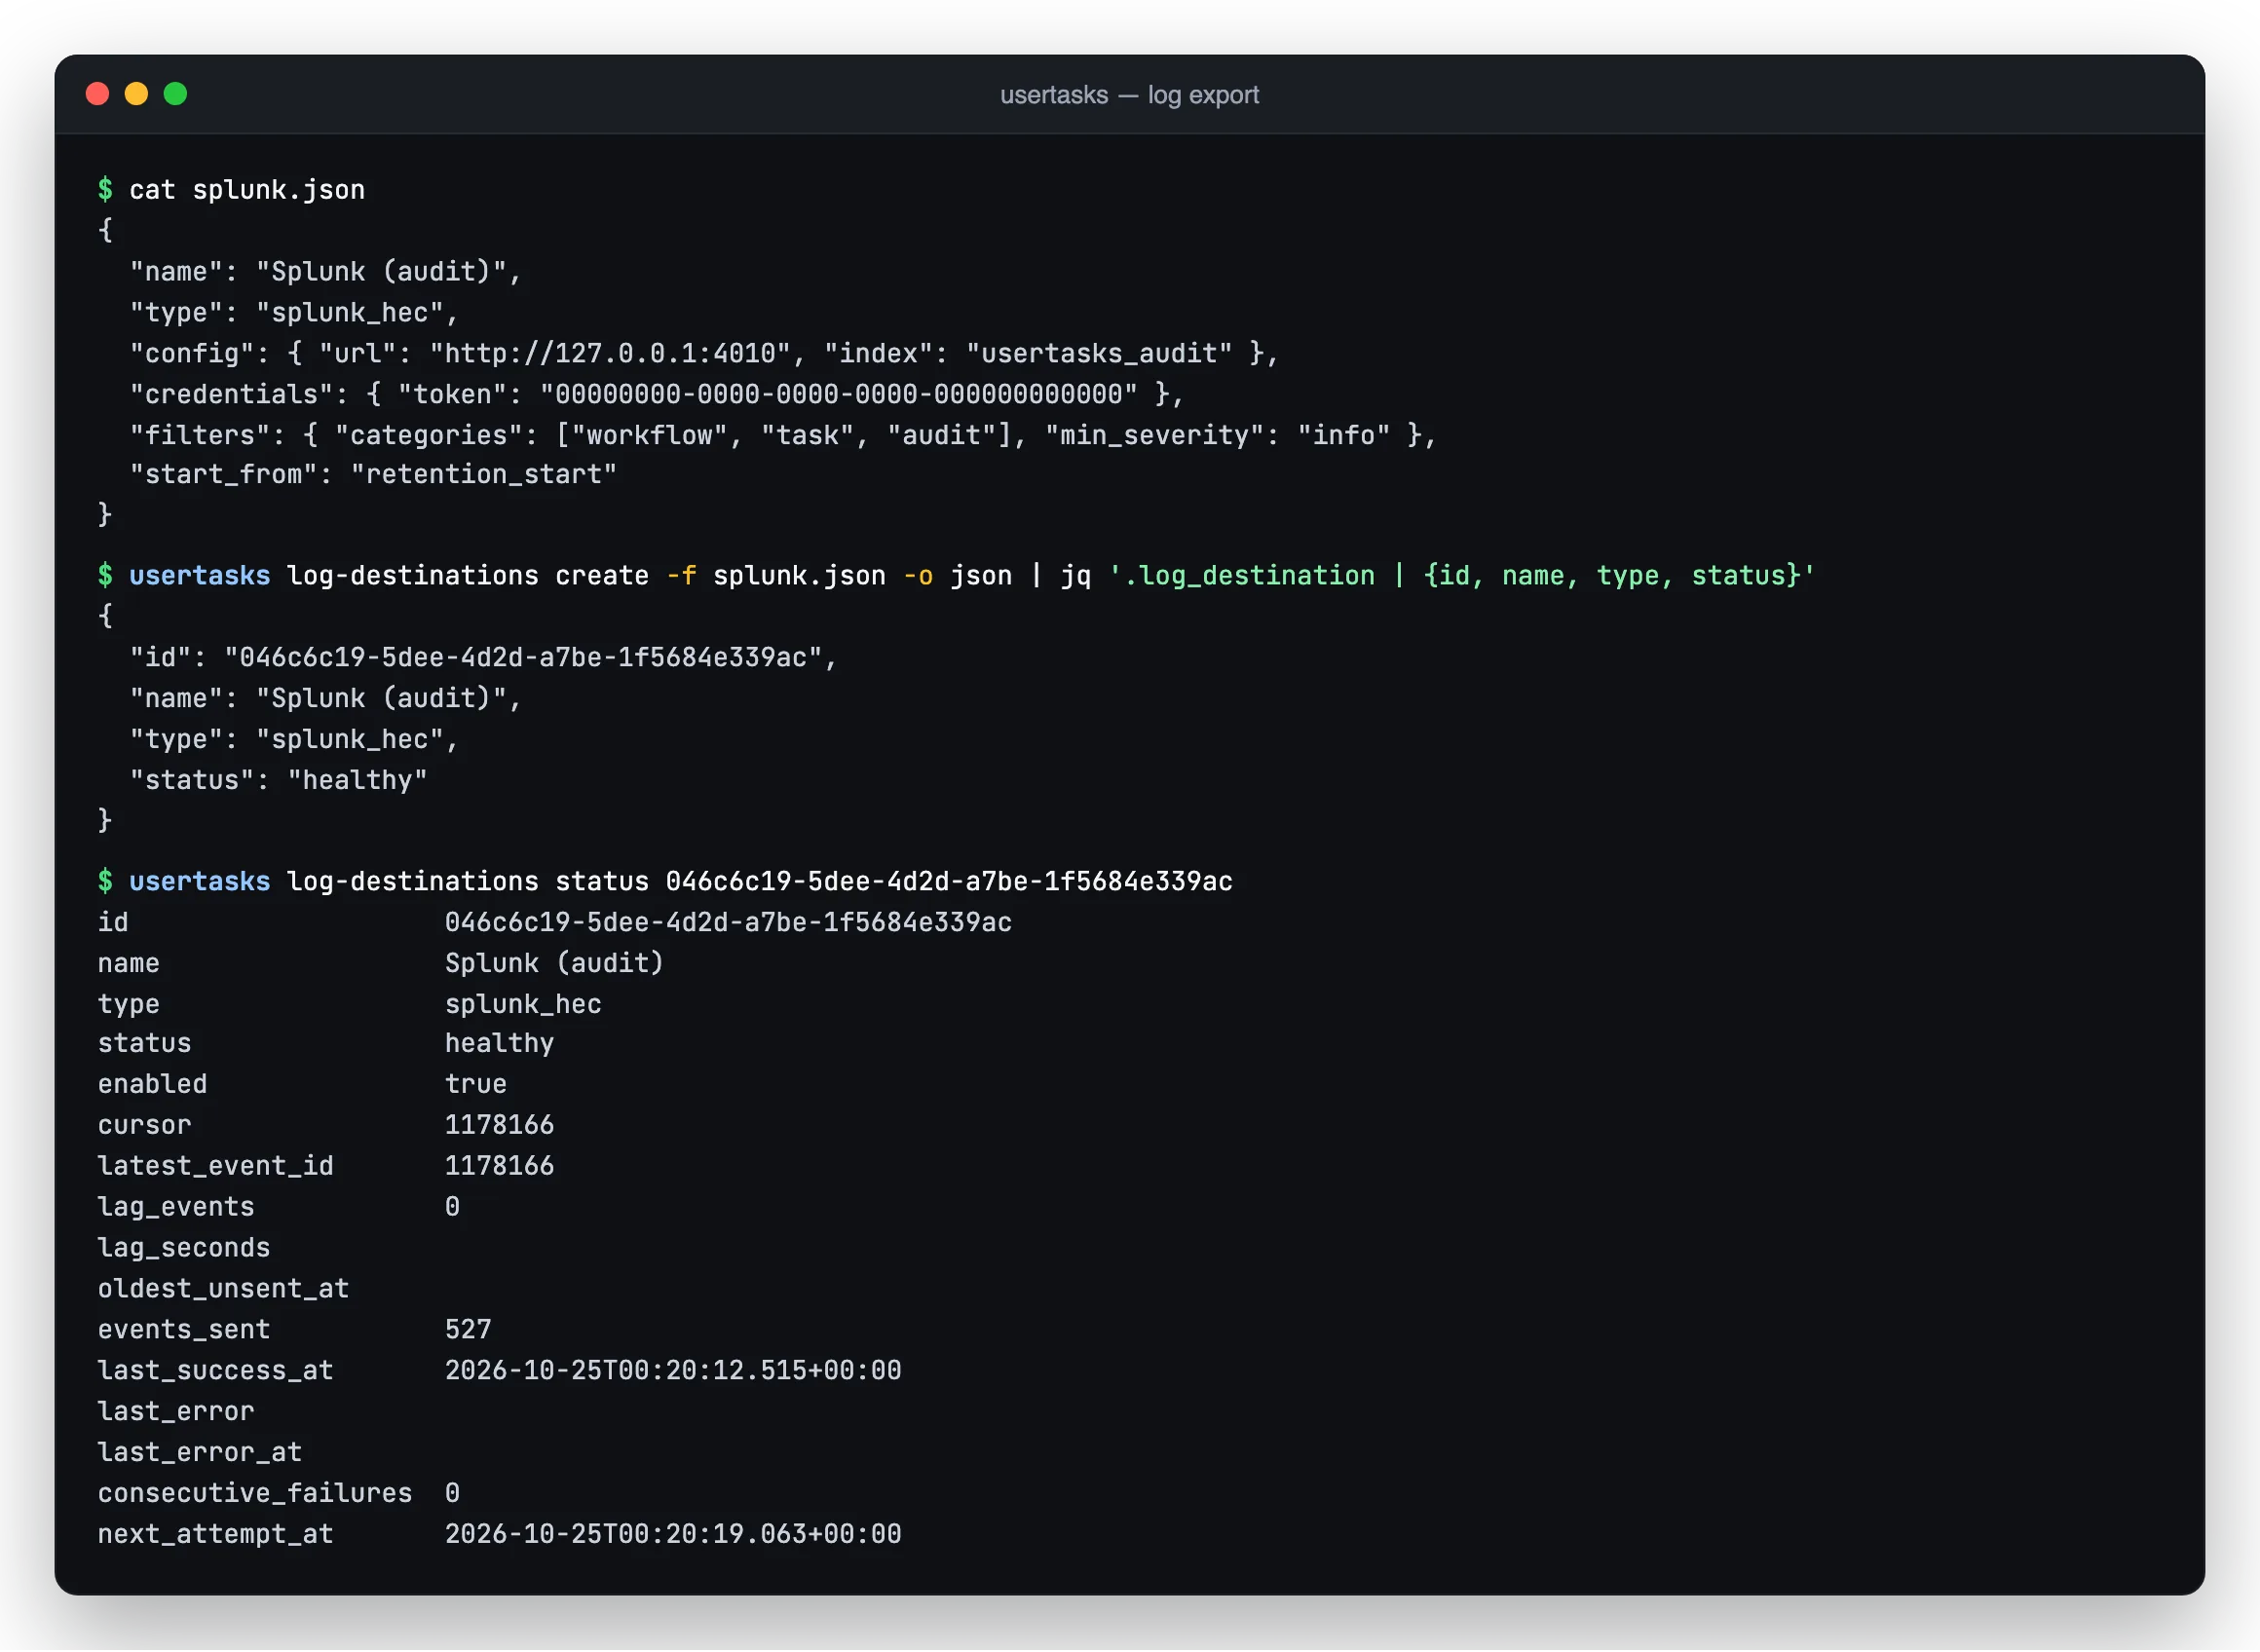This screenshot has width=2260, height=1652.
Task: Click the "type": "splunk_hec" line in jq output
Action: pyautogui.click(x=294, y=740)
